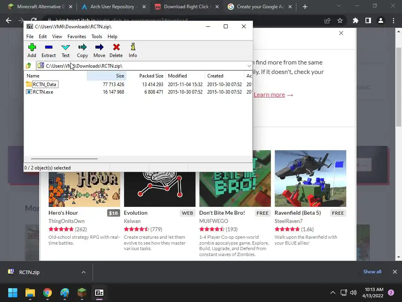Open the Edit menu
The image size is (402, 302).
coord(42,37)
